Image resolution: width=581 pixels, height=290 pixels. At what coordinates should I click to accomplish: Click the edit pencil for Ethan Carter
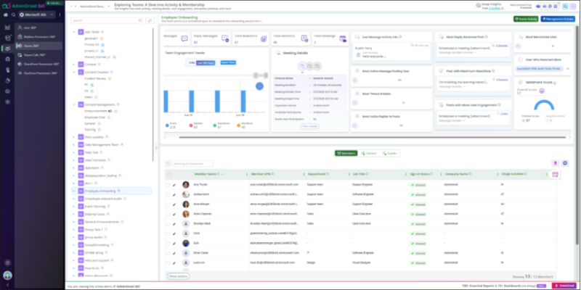(x=174, y=253)
